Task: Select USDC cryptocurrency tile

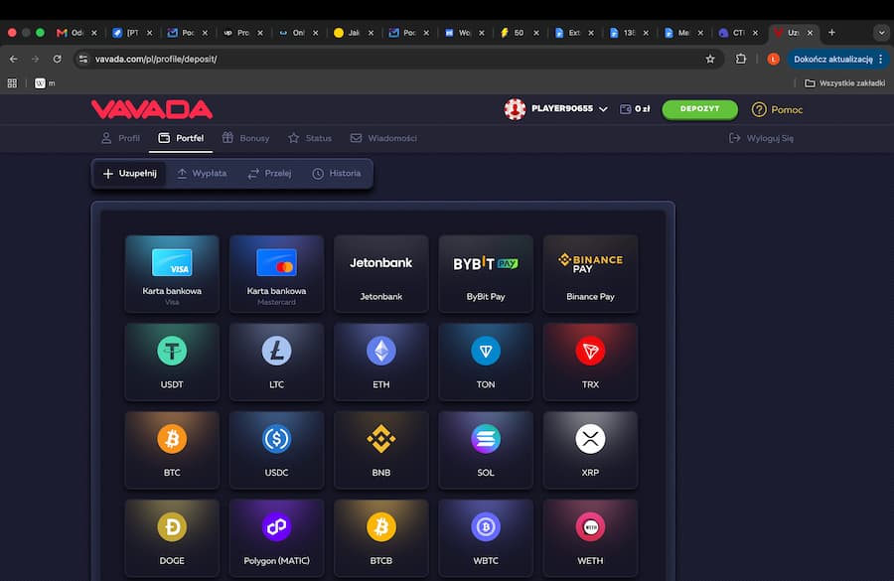Action: 276,450
